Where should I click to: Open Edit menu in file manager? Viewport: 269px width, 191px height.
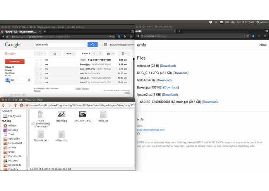[x=21, y=100]
